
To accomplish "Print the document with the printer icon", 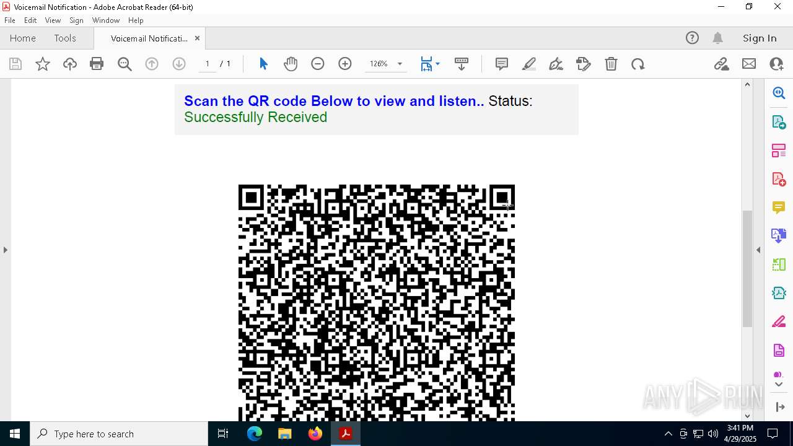I will click(x=97, y=64).
